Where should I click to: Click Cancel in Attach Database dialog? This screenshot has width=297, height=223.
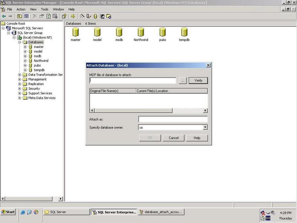tap(173, 138)
